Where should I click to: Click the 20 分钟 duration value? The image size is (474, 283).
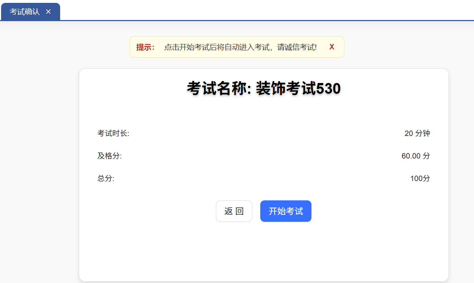[x=417, y=133]
